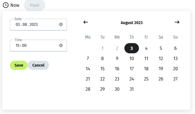This screenshot has height=114, width=195.
Task: Click the clock icon next to Now
Action: 6,5
